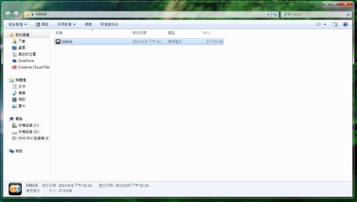This screenshot has width=357, height=202.
Task: Open Creative Cloud Files in sidebar
Action: (x=33, y=67)
